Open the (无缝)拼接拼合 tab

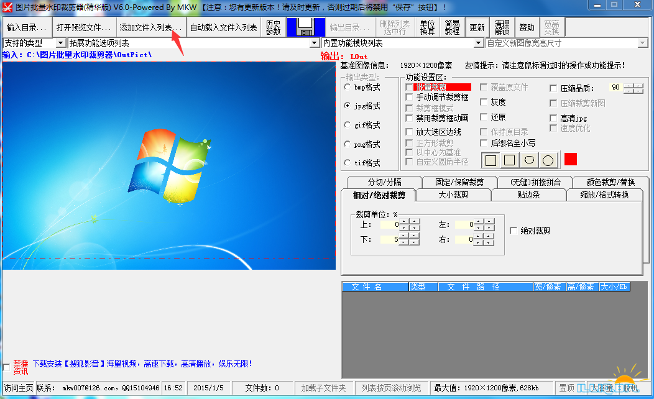coord(535,182)
